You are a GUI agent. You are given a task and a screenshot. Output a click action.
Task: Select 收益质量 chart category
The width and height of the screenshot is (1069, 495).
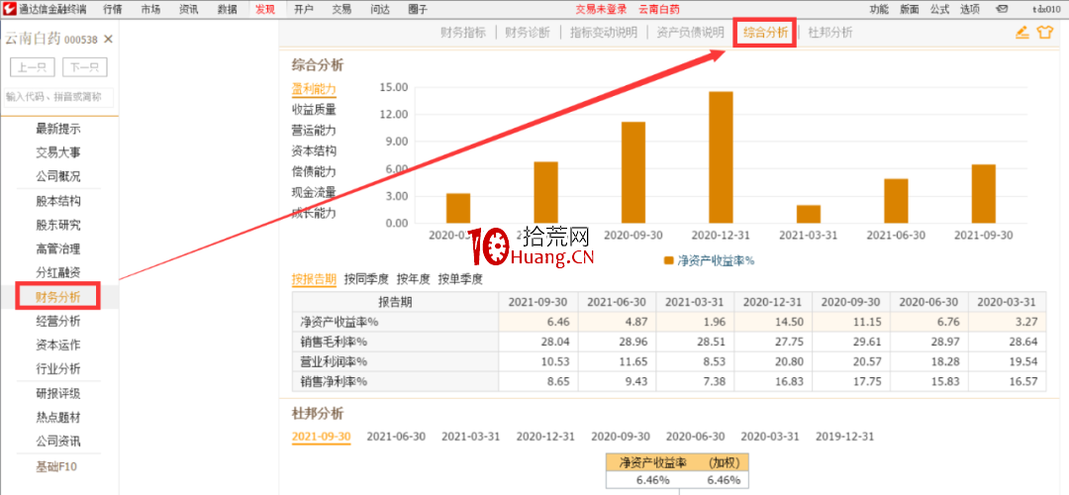coord(314,109)
